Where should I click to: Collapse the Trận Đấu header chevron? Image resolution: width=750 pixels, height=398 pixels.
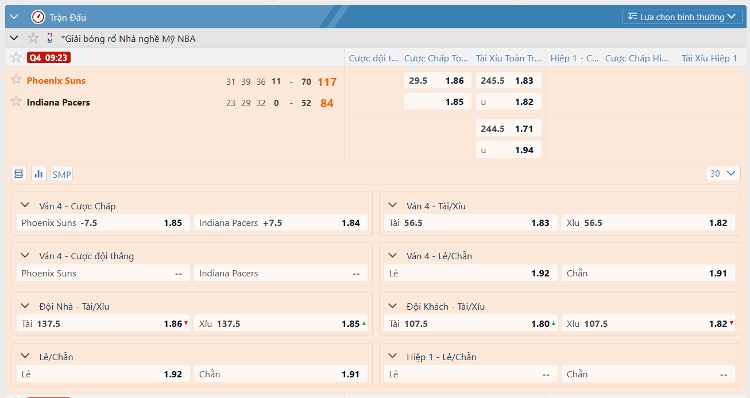[x=14, y=17]
